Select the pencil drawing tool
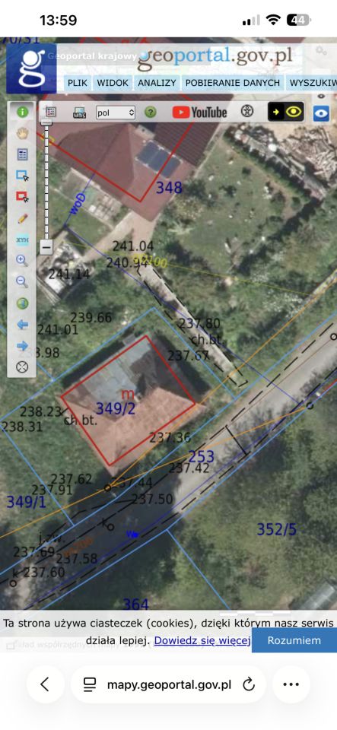 22,218
